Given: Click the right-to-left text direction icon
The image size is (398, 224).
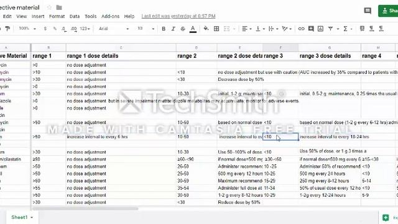Looking at the screenshot, I should click(x=381, y=29).
